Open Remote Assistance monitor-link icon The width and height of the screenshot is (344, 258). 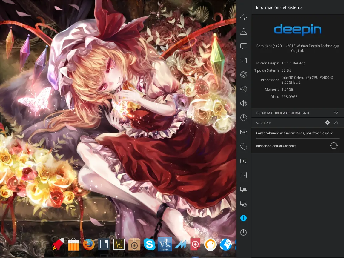[244, 204]
